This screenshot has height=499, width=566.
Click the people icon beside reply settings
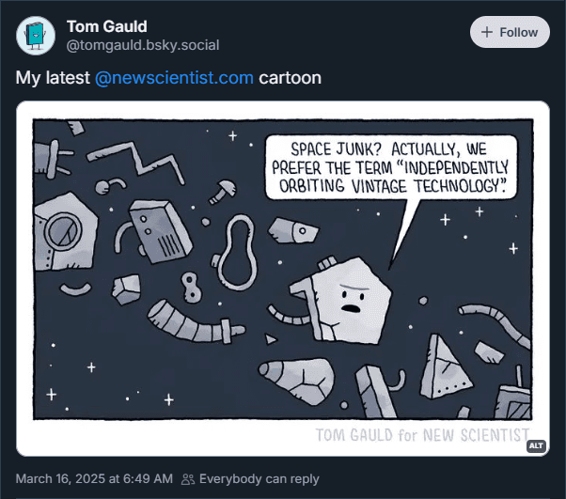pyautogui.click(x=188, y=479)
